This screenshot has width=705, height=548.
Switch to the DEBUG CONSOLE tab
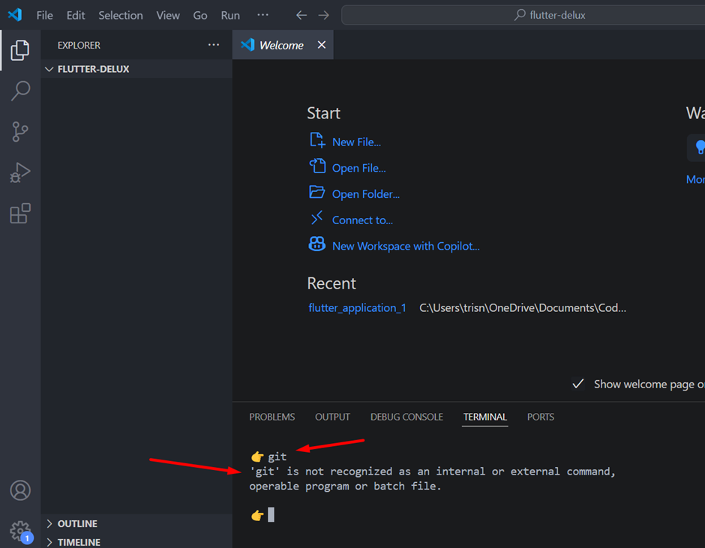click(406, 417)
